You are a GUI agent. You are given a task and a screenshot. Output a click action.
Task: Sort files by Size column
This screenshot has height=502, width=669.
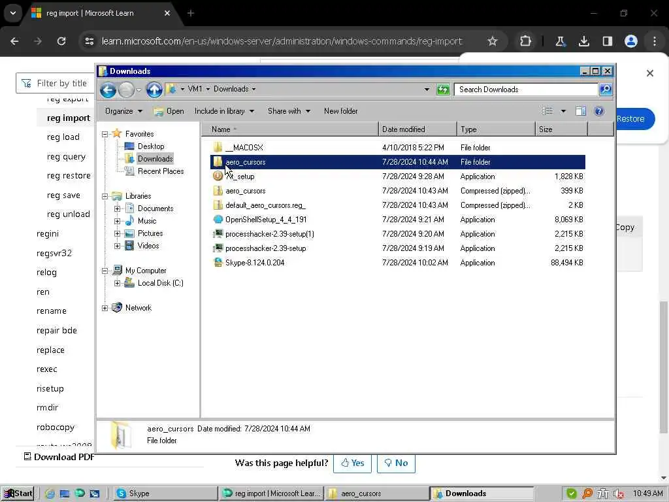(561, 129)
